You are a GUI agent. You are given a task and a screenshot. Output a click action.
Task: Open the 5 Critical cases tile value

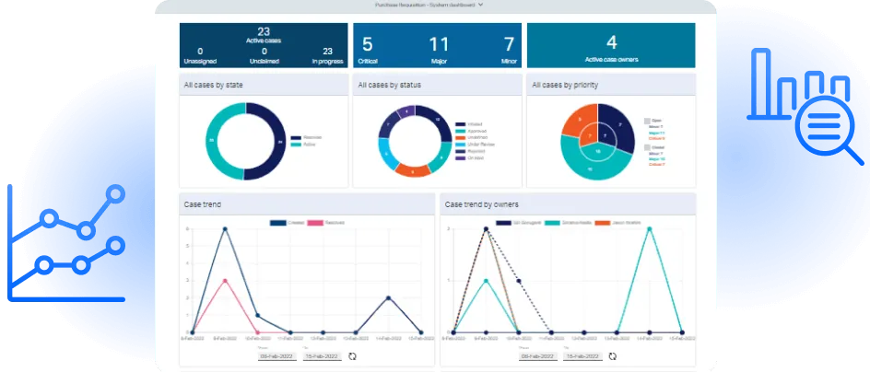[x=368, y=44]
